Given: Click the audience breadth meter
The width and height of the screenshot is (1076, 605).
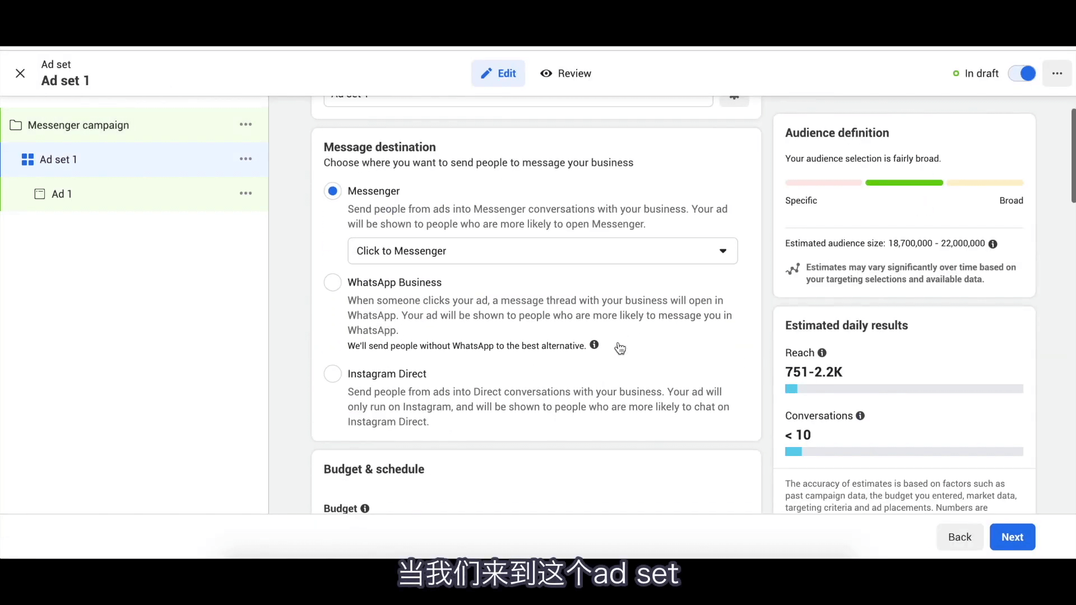Looking at the screenshot, I should pos(904,183).
